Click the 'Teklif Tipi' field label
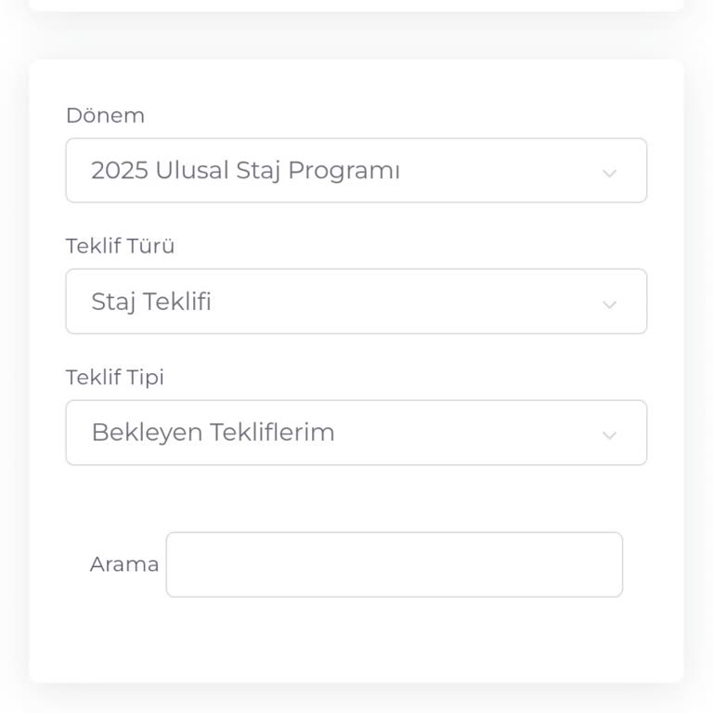The height and width of the screenshot is (713, 713). point(114,378)
